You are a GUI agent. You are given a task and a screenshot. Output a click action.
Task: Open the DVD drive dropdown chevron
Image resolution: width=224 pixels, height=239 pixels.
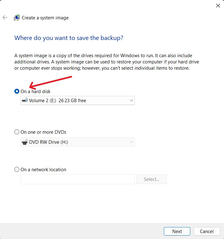pos(131,142)
